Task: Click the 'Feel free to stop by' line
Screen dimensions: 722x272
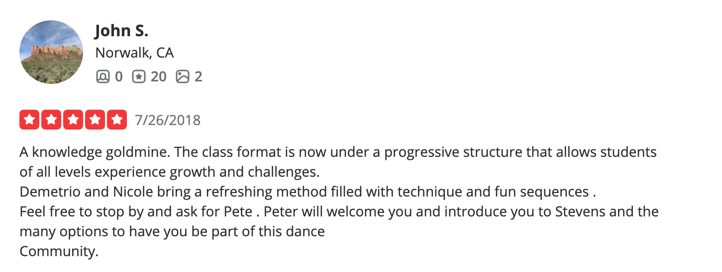Action: tap(339, 211)
